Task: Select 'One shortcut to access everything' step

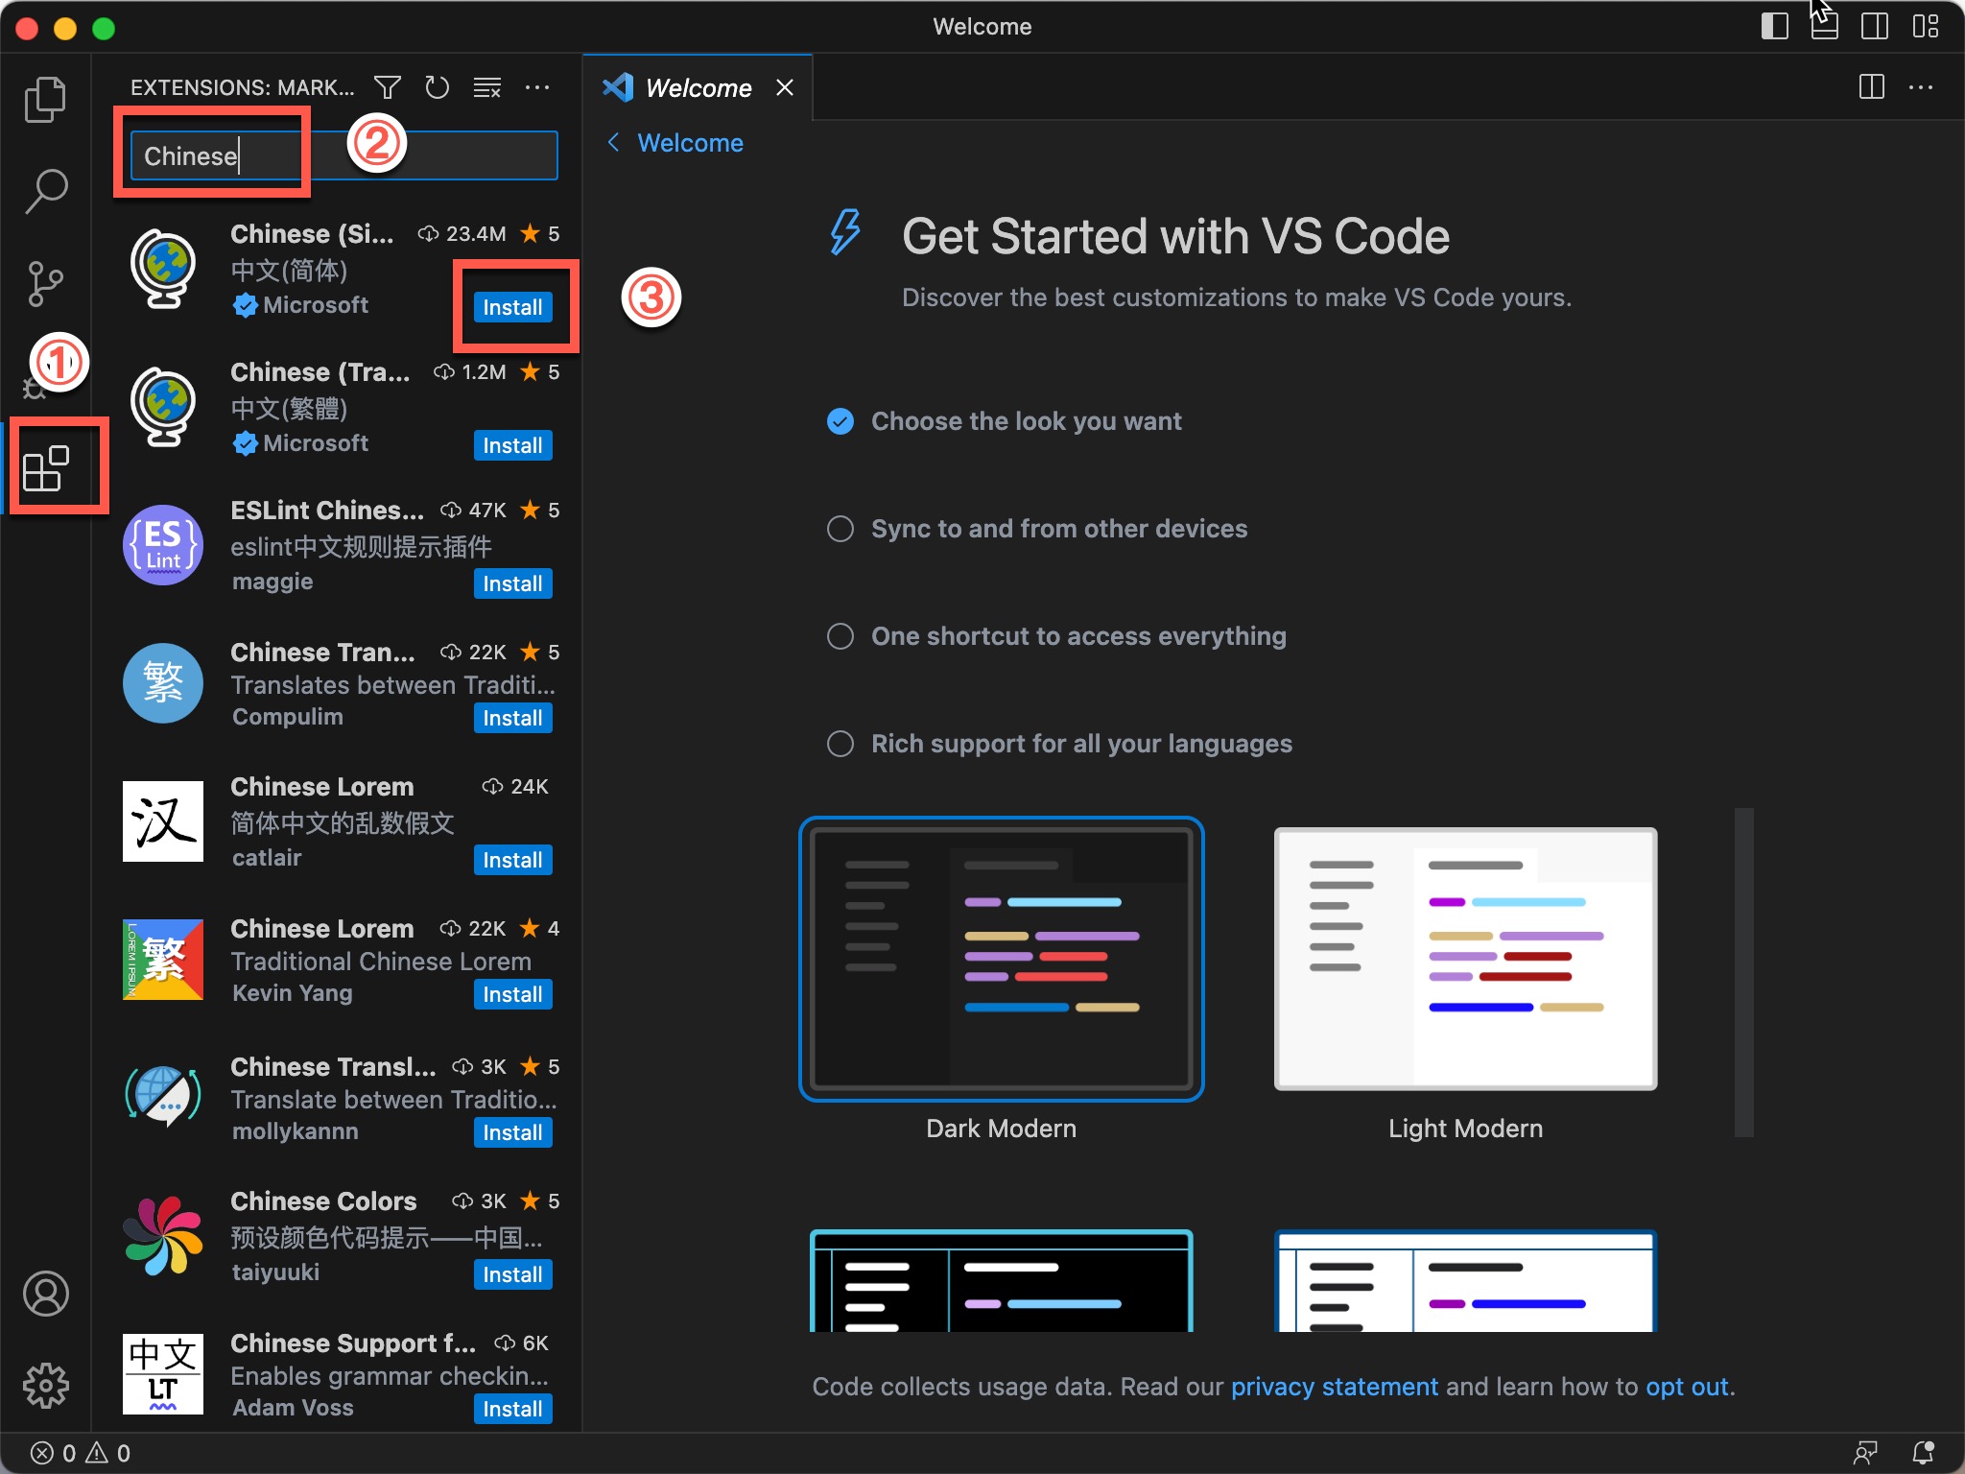Action: (x=1077, y=636)
